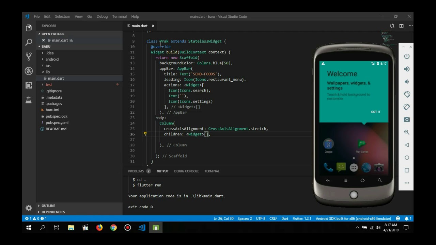This screenshot has width=436, height=245.
Task: Open notifications bell in status bar
Action: [x=408, y=218]
